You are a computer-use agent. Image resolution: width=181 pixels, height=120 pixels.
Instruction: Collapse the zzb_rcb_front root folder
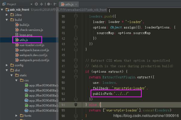coord(2,10)
